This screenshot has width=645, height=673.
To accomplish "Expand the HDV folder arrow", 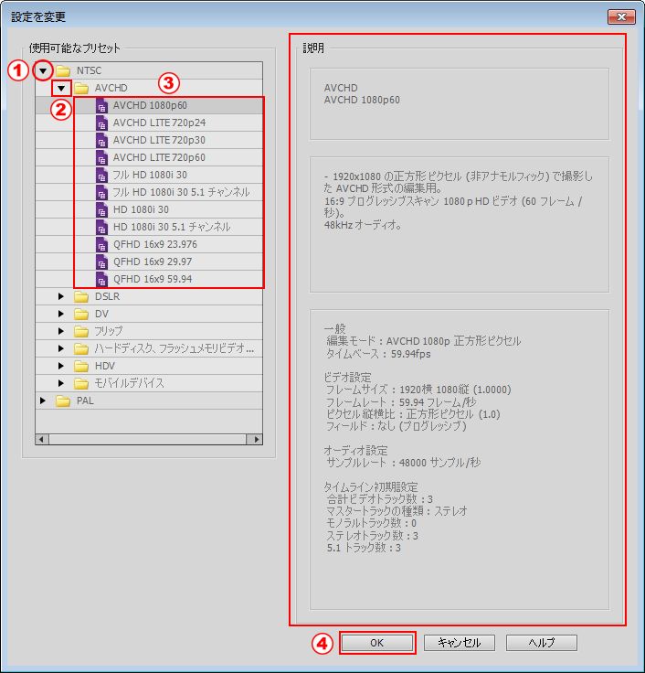I will click(61, 366).
